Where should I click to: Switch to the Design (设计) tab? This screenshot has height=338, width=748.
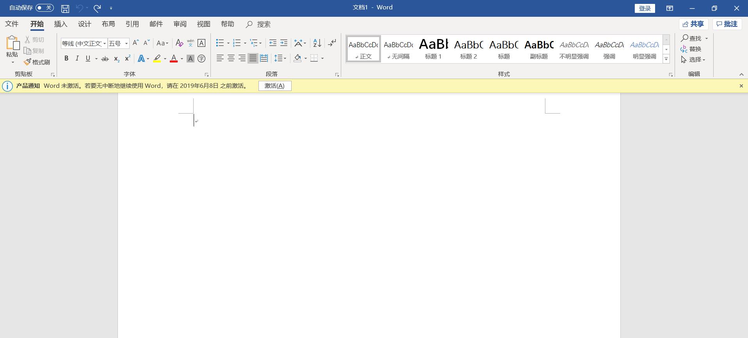pyautogui.click(x=84, y=24)
